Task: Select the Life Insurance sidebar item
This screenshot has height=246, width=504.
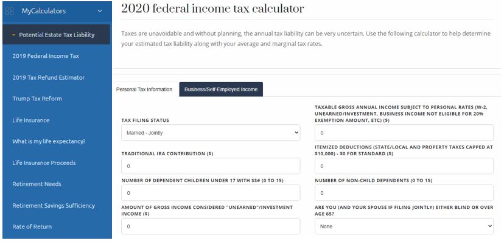Action: click(31, 121)
